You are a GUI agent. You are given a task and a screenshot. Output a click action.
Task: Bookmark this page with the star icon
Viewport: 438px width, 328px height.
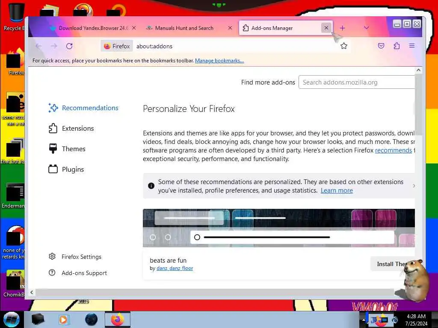[344, 46]
